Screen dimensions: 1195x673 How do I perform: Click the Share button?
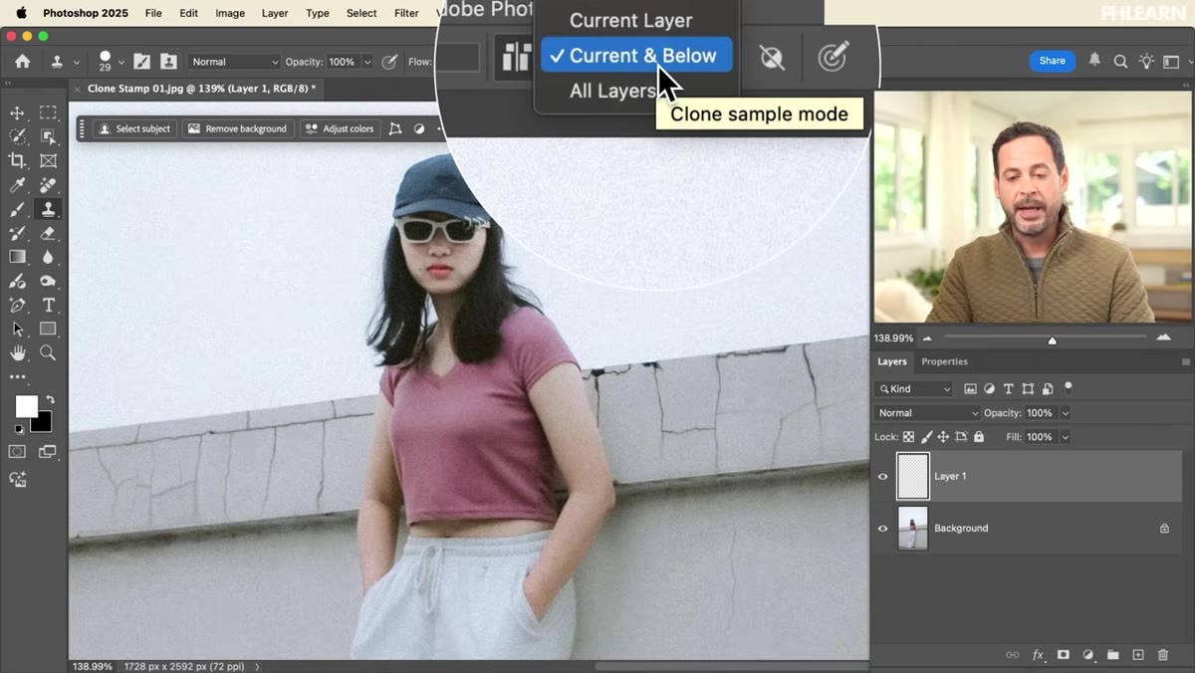pyautogui.click(x=1053, y=61)
